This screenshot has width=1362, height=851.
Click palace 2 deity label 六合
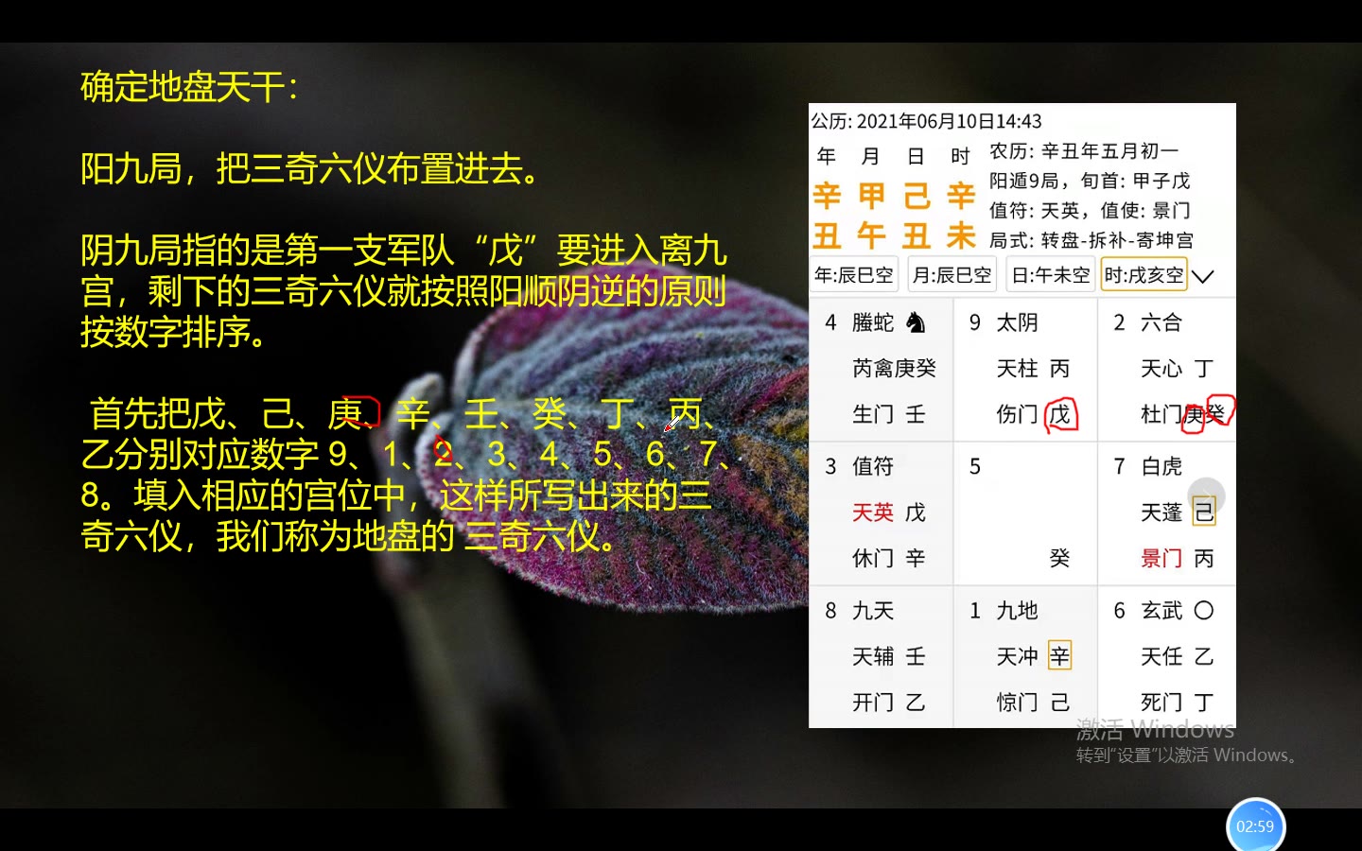point(1161,322)
